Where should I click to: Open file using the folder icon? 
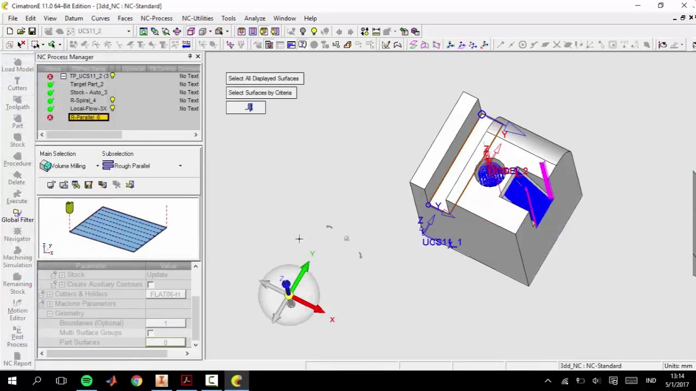[21, 31]
